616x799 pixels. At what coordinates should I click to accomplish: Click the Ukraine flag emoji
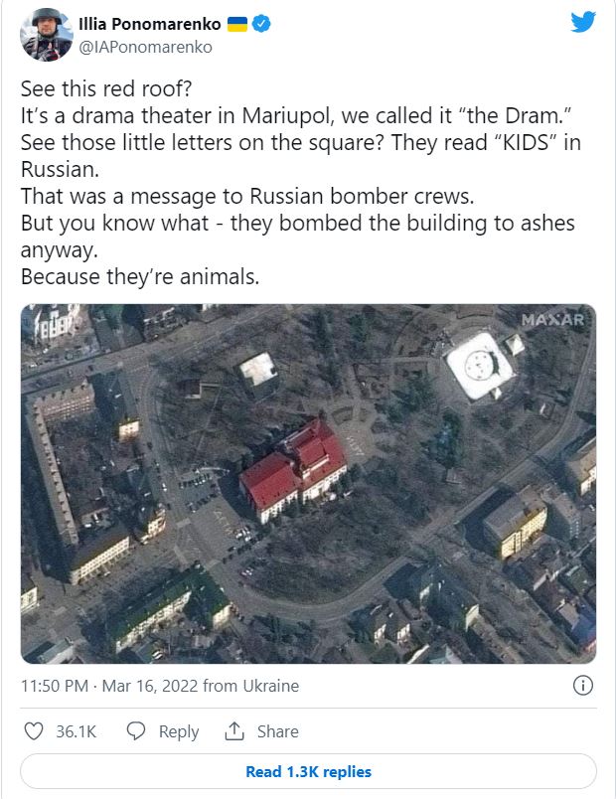point(236,23)
